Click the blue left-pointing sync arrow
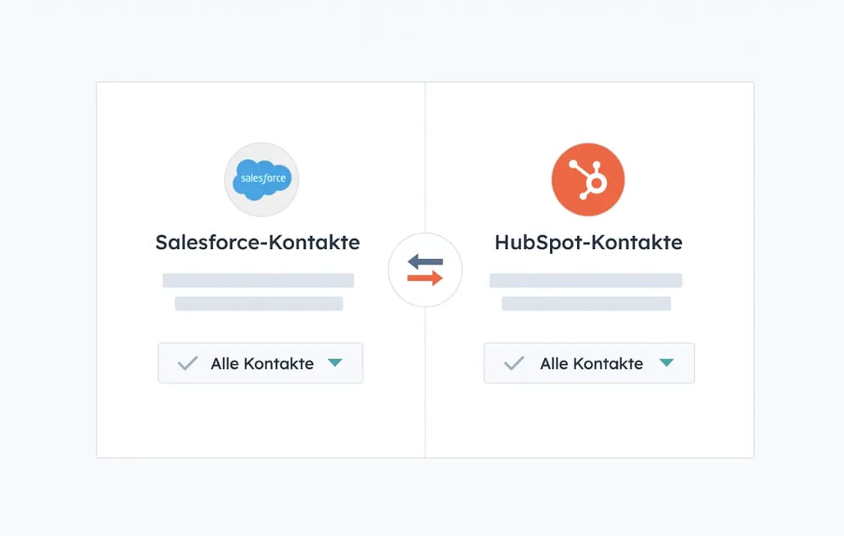Screen dimensions: 844x536 (425, 262)
